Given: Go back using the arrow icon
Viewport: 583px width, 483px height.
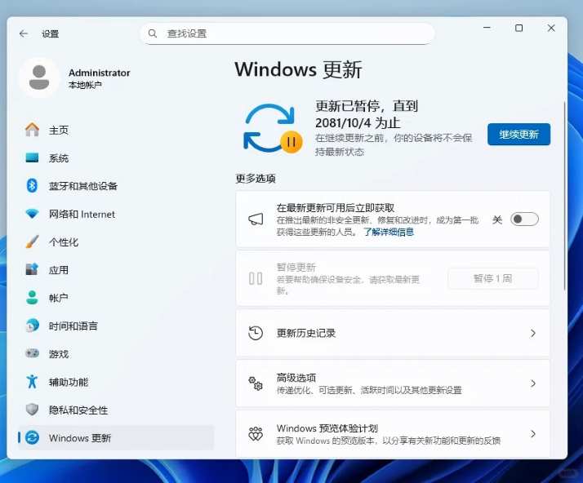Looking at the screenshot, I should click(x=24, y=33).
